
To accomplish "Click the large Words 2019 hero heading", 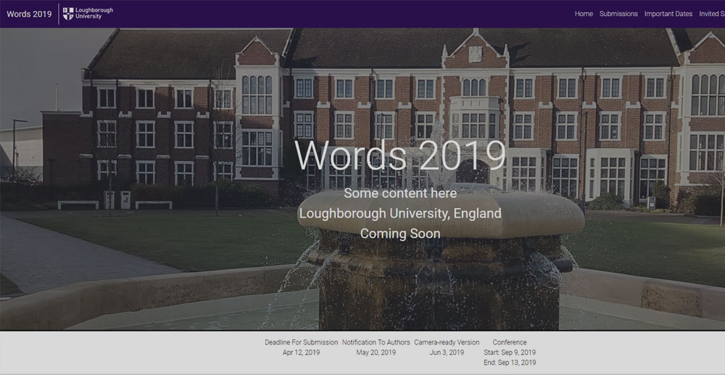I will point(400,154).
